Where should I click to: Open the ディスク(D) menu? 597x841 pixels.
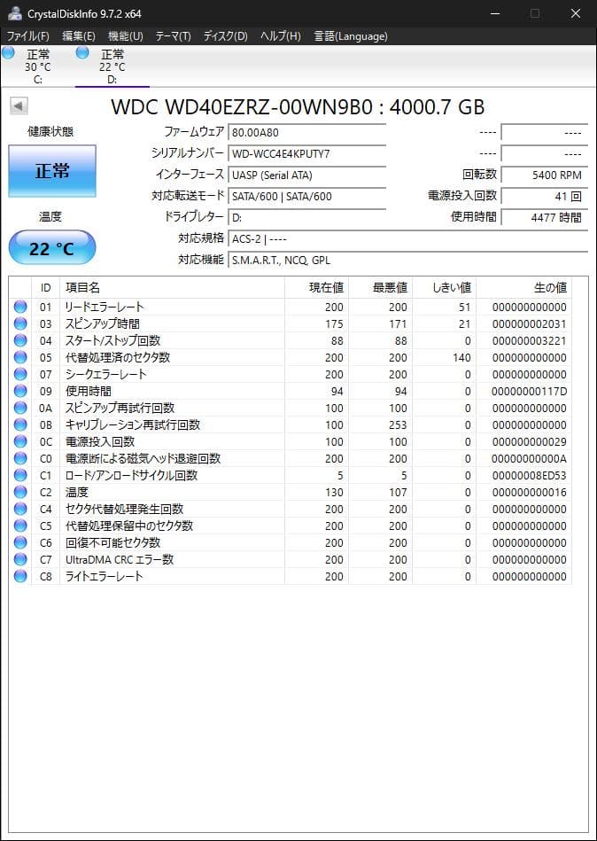[x=226, y=36]
